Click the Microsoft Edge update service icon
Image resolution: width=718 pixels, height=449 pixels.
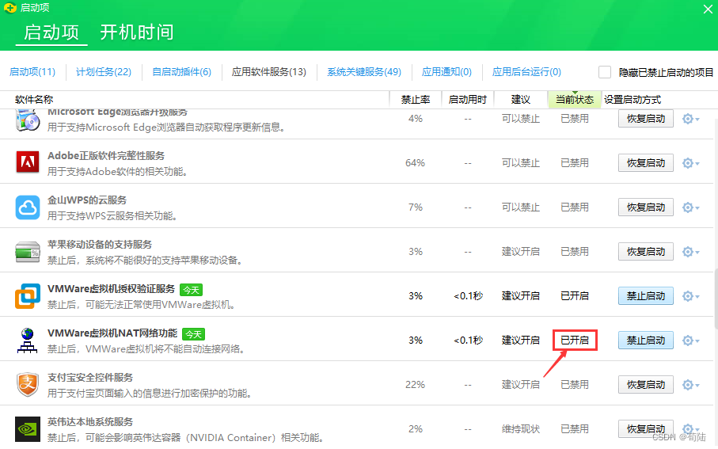[28, 120]
